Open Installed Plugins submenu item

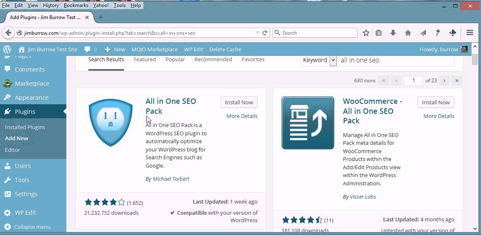tap(25, 127)
